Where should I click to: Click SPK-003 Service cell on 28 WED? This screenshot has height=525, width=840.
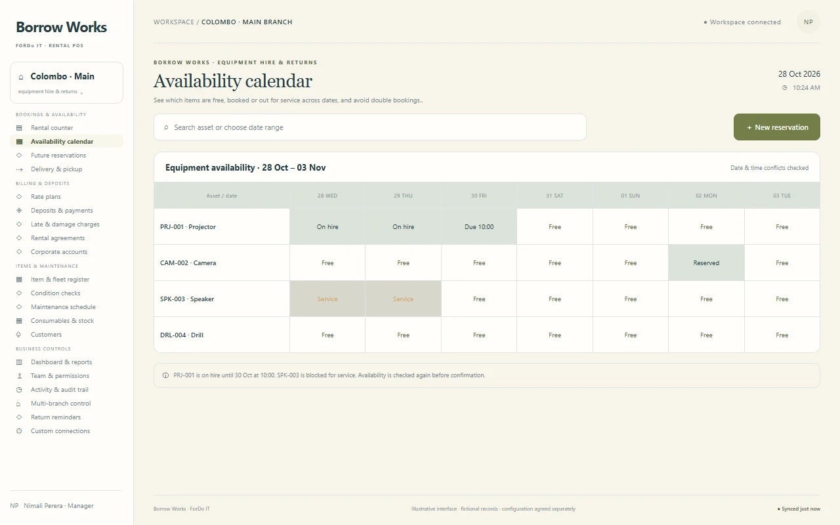pyautogui.click(x=327, y=299)
